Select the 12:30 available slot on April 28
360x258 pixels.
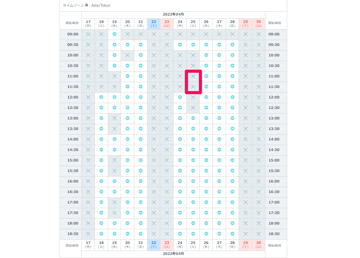[232, 108]
